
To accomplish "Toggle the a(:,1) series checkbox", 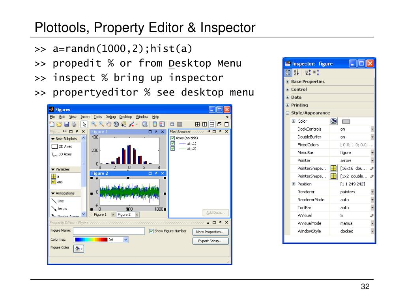I will [x=173, y=144].
